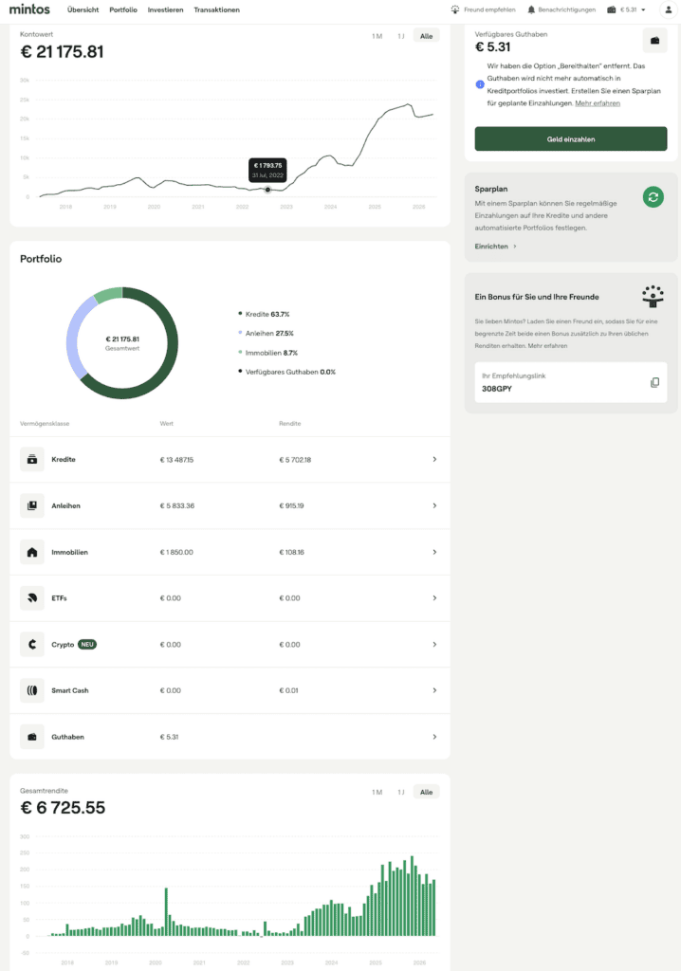Click the Kontowert chart data point marker

point(267,190)
